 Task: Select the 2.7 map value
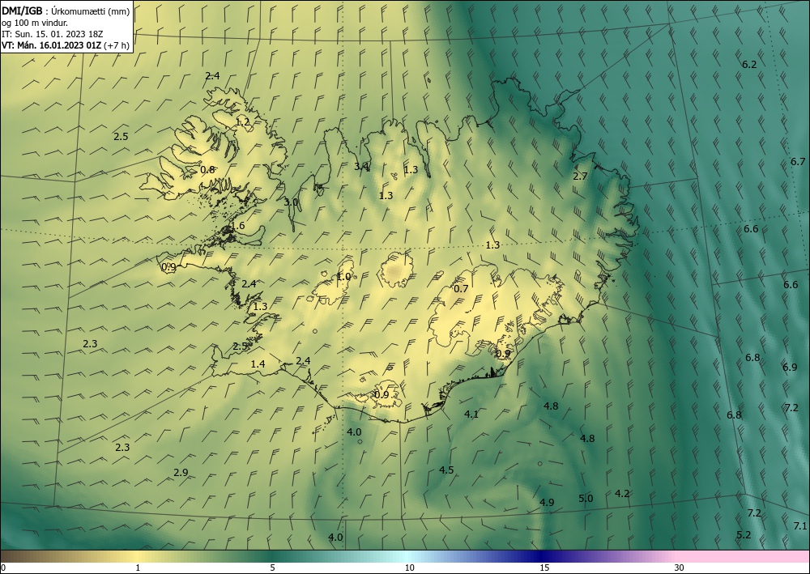tap(580, 176)
